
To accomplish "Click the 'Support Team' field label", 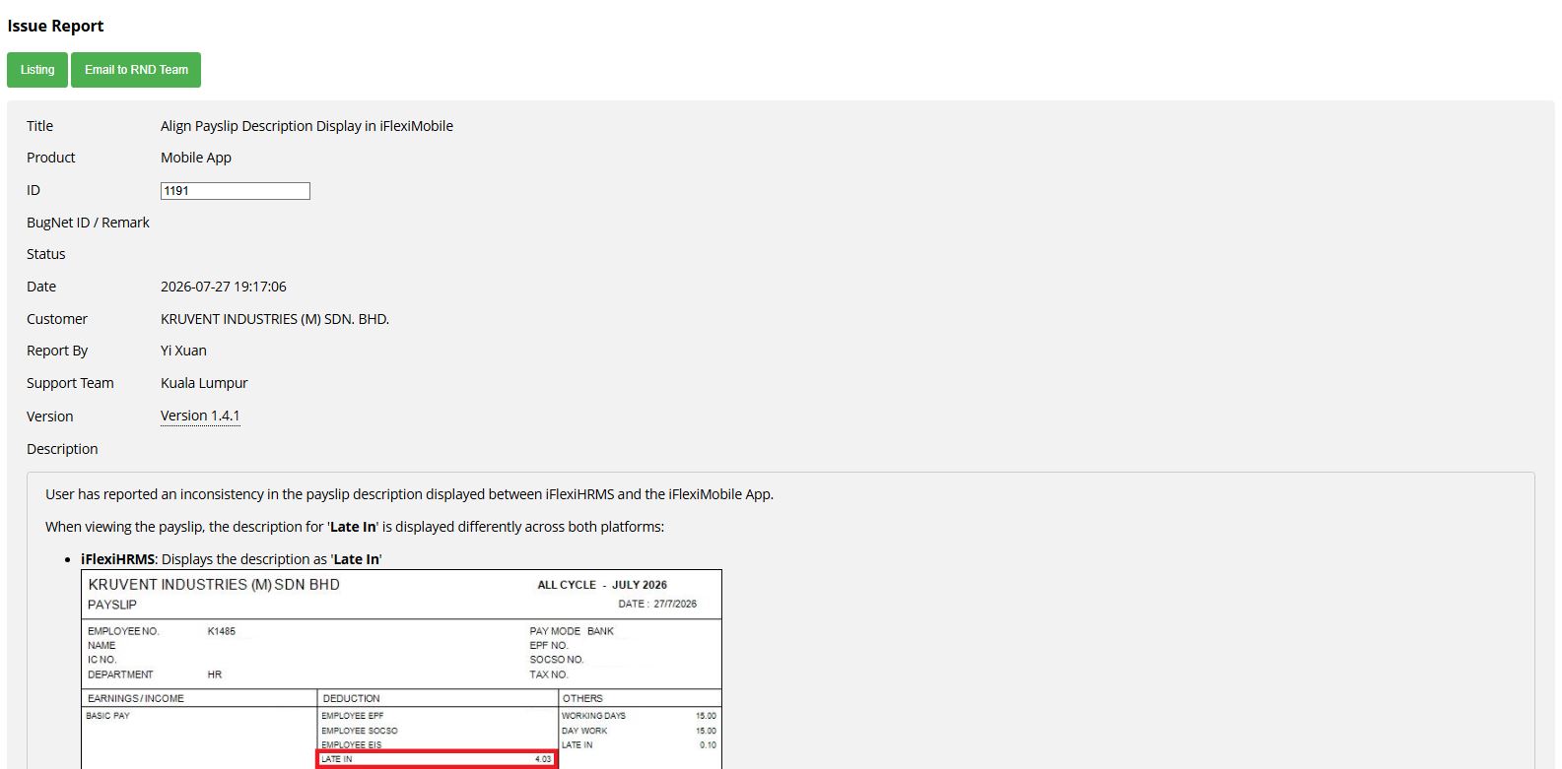I will tap(70, 383).
